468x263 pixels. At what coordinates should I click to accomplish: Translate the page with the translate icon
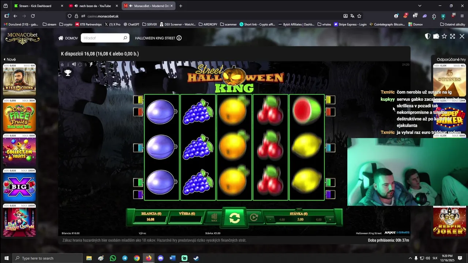pyautogui.click(x=352, y=16)
